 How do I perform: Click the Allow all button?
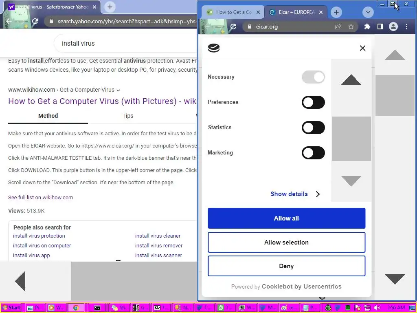point(286,218)
